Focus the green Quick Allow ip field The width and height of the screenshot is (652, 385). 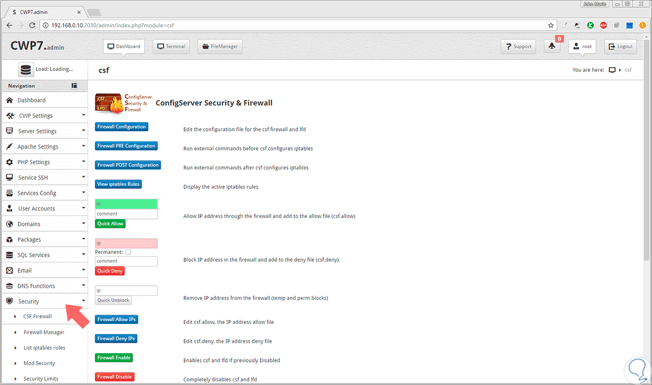click(x=126, y=204)
